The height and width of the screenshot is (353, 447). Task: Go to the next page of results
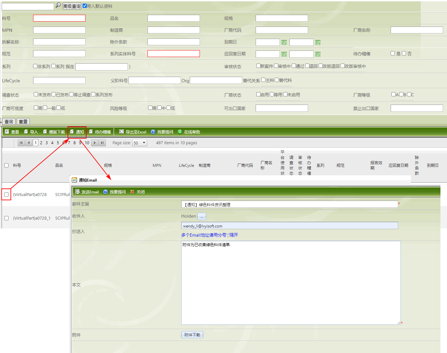click(95, 143)
